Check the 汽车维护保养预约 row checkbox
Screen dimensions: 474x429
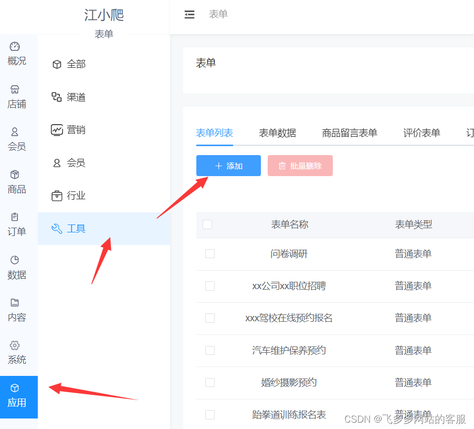pyautogui.click(x=210, y=350)
